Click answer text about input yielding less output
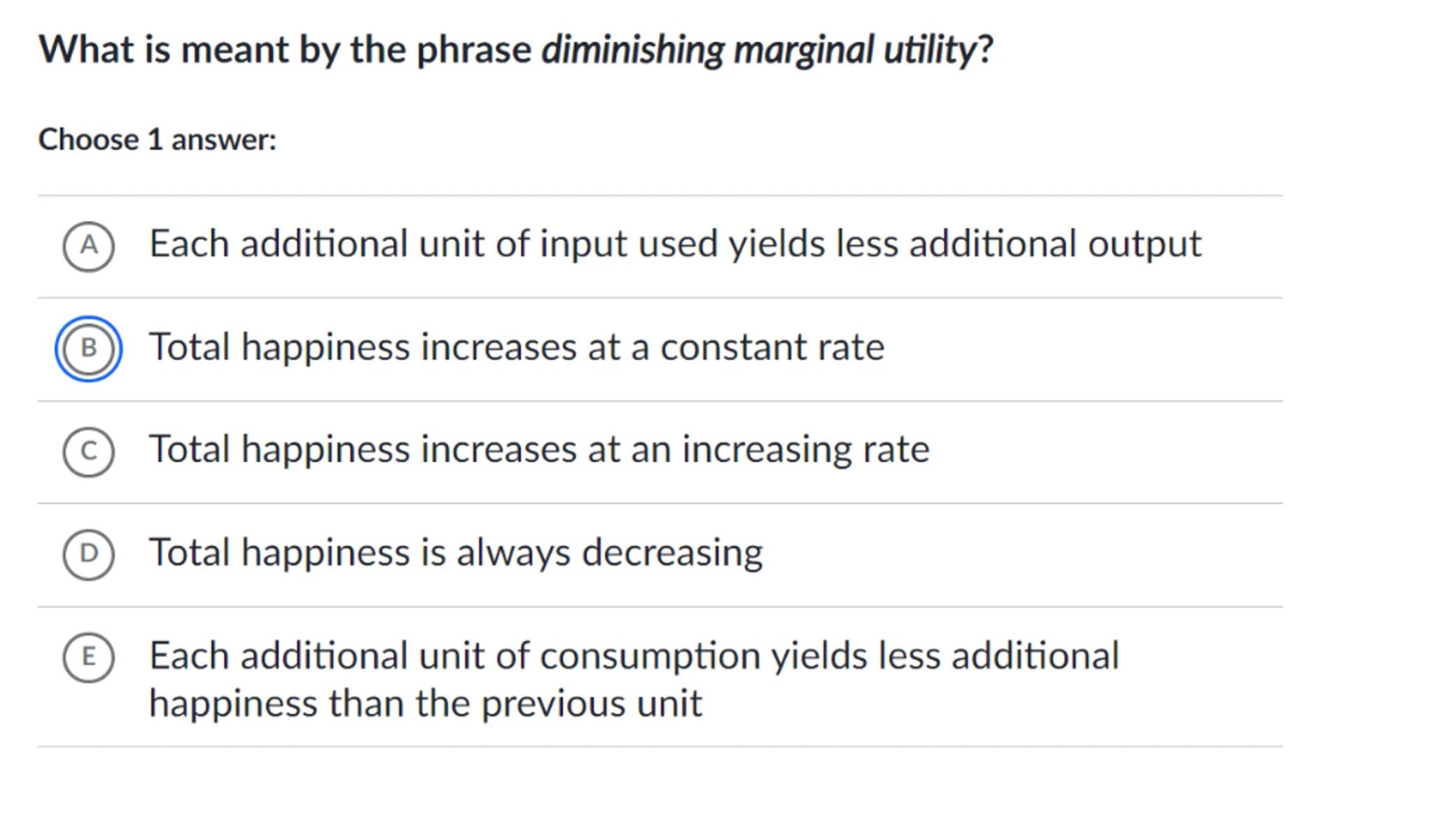This screenshot has width=1434, height=840. [674, 244]
